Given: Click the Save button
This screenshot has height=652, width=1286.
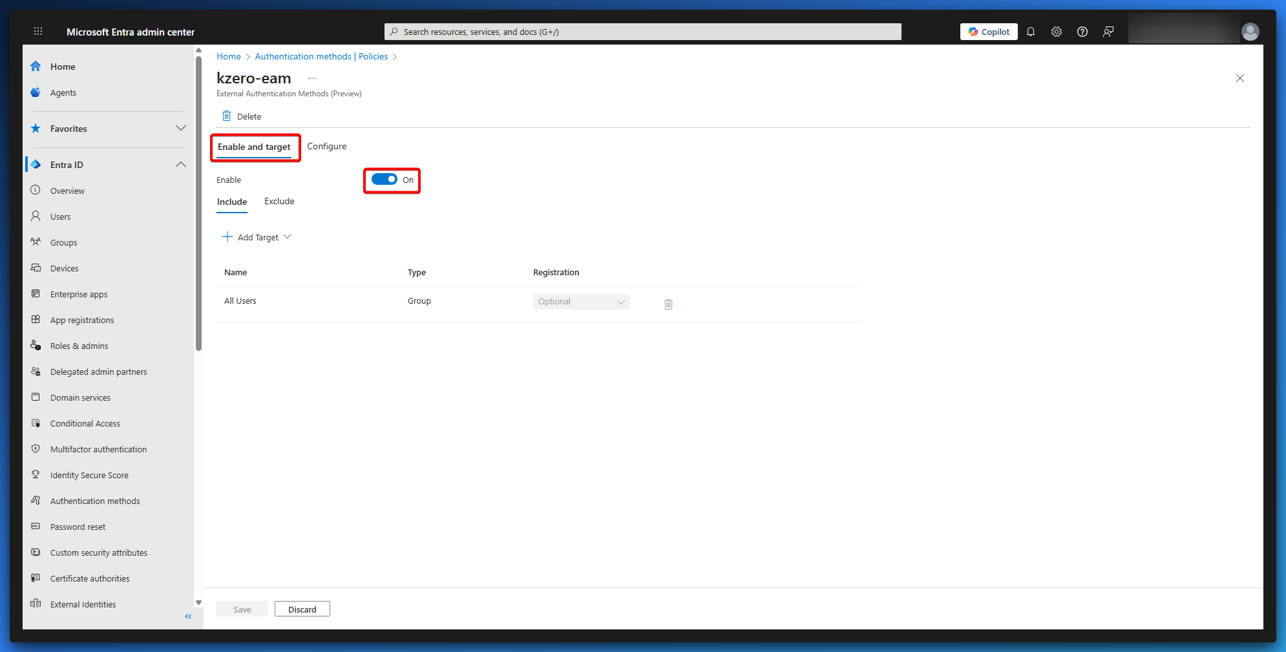Looking at the screenshot, I should pos(242,609).
